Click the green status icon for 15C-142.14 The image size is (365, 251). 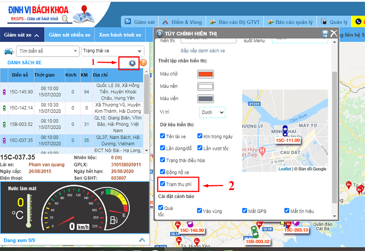pyautogui.click(x=4, y=108)
